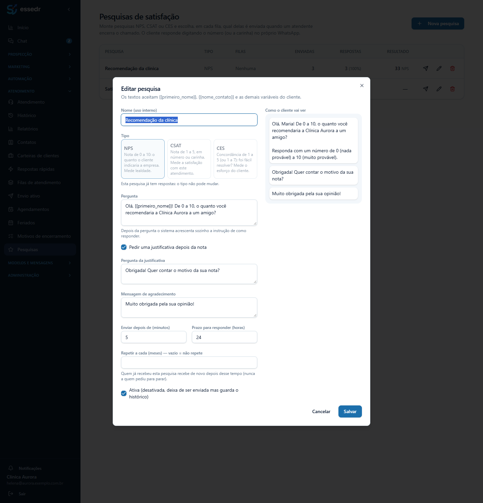
Task: Expand the Automação section
Action: [x=40, y=79]
